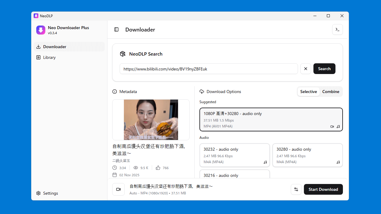The width and height of the screenshot is (381, 214).
Task: Open the terminal log icon button
Action: pos(337,29)
